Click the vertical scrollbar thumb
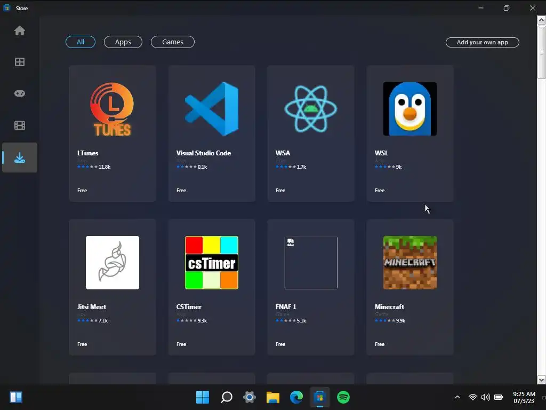 542,52
